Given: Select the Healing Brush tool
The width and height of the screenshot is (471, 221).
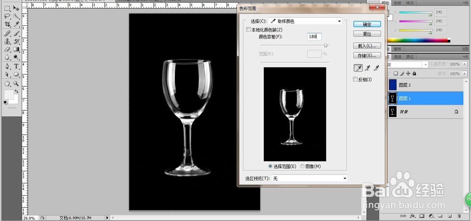Looking at the screenshot, I should pyautogui.click(x=7, y=33).
